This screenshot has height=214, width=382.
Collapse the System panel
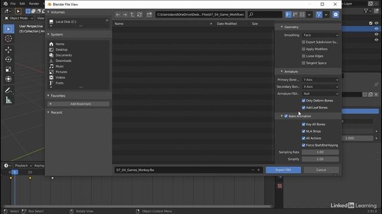[x=48, y=34]
